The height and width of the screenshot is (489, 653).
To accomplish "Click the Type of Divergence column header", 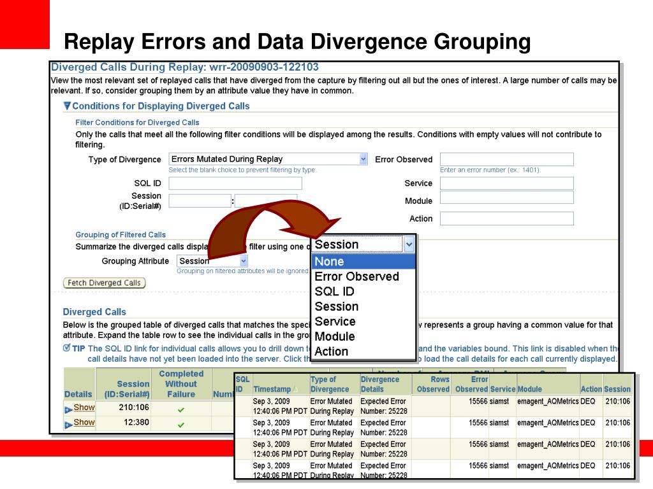I will click(330, 384).
